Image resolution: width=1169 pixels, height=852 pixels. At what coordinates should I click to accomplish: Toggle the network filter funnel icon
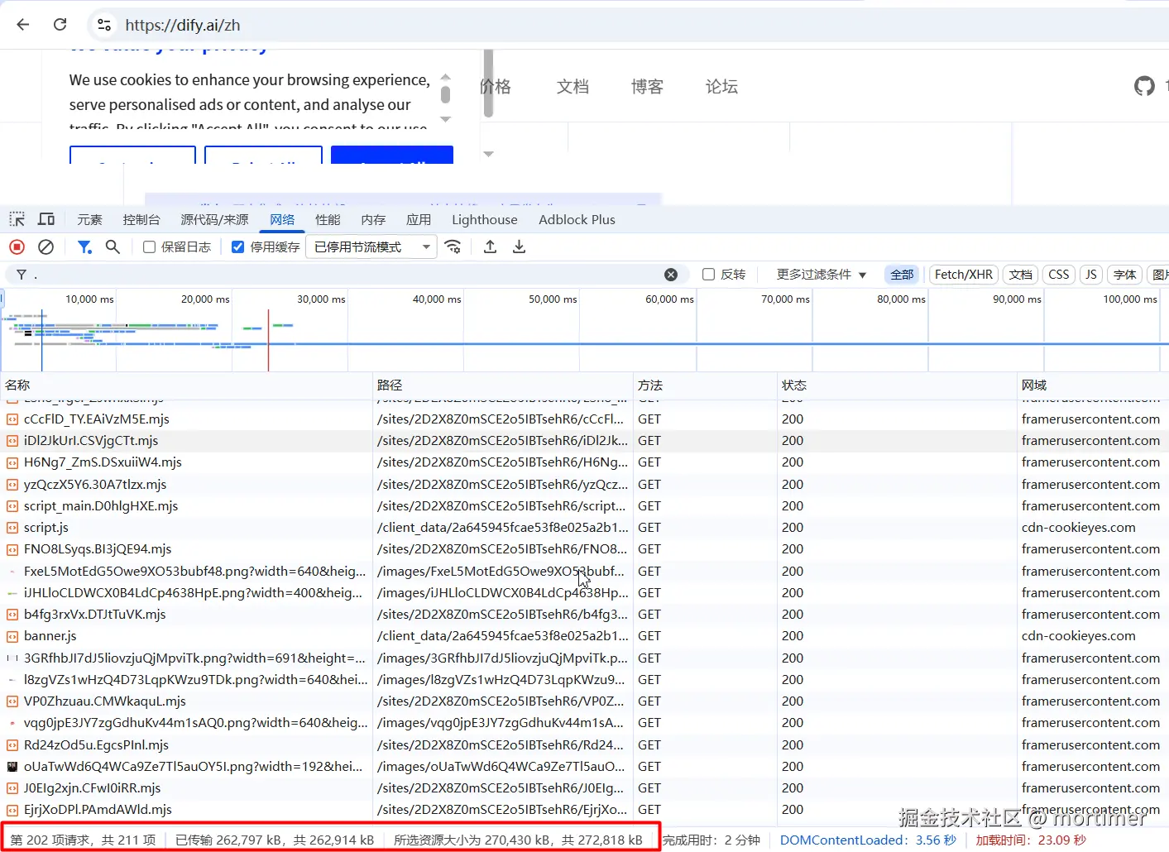click(x=84, y=247)
